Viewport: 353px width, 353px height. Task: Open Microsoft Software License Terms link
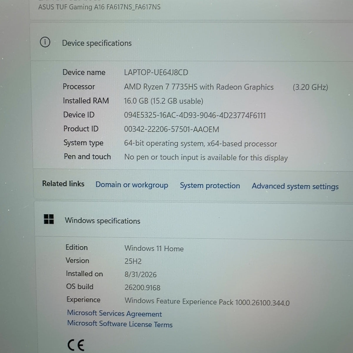120,324
